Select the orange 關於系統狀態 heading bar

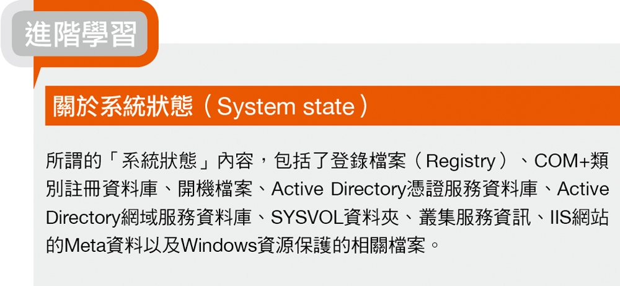coord(332,105)
